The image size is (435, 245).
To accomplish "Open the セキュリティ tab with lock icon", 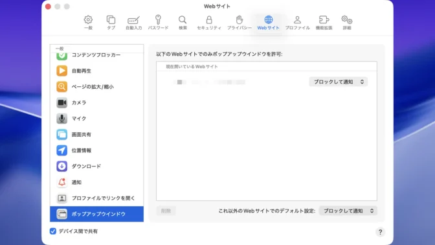I will click(209, 23).
